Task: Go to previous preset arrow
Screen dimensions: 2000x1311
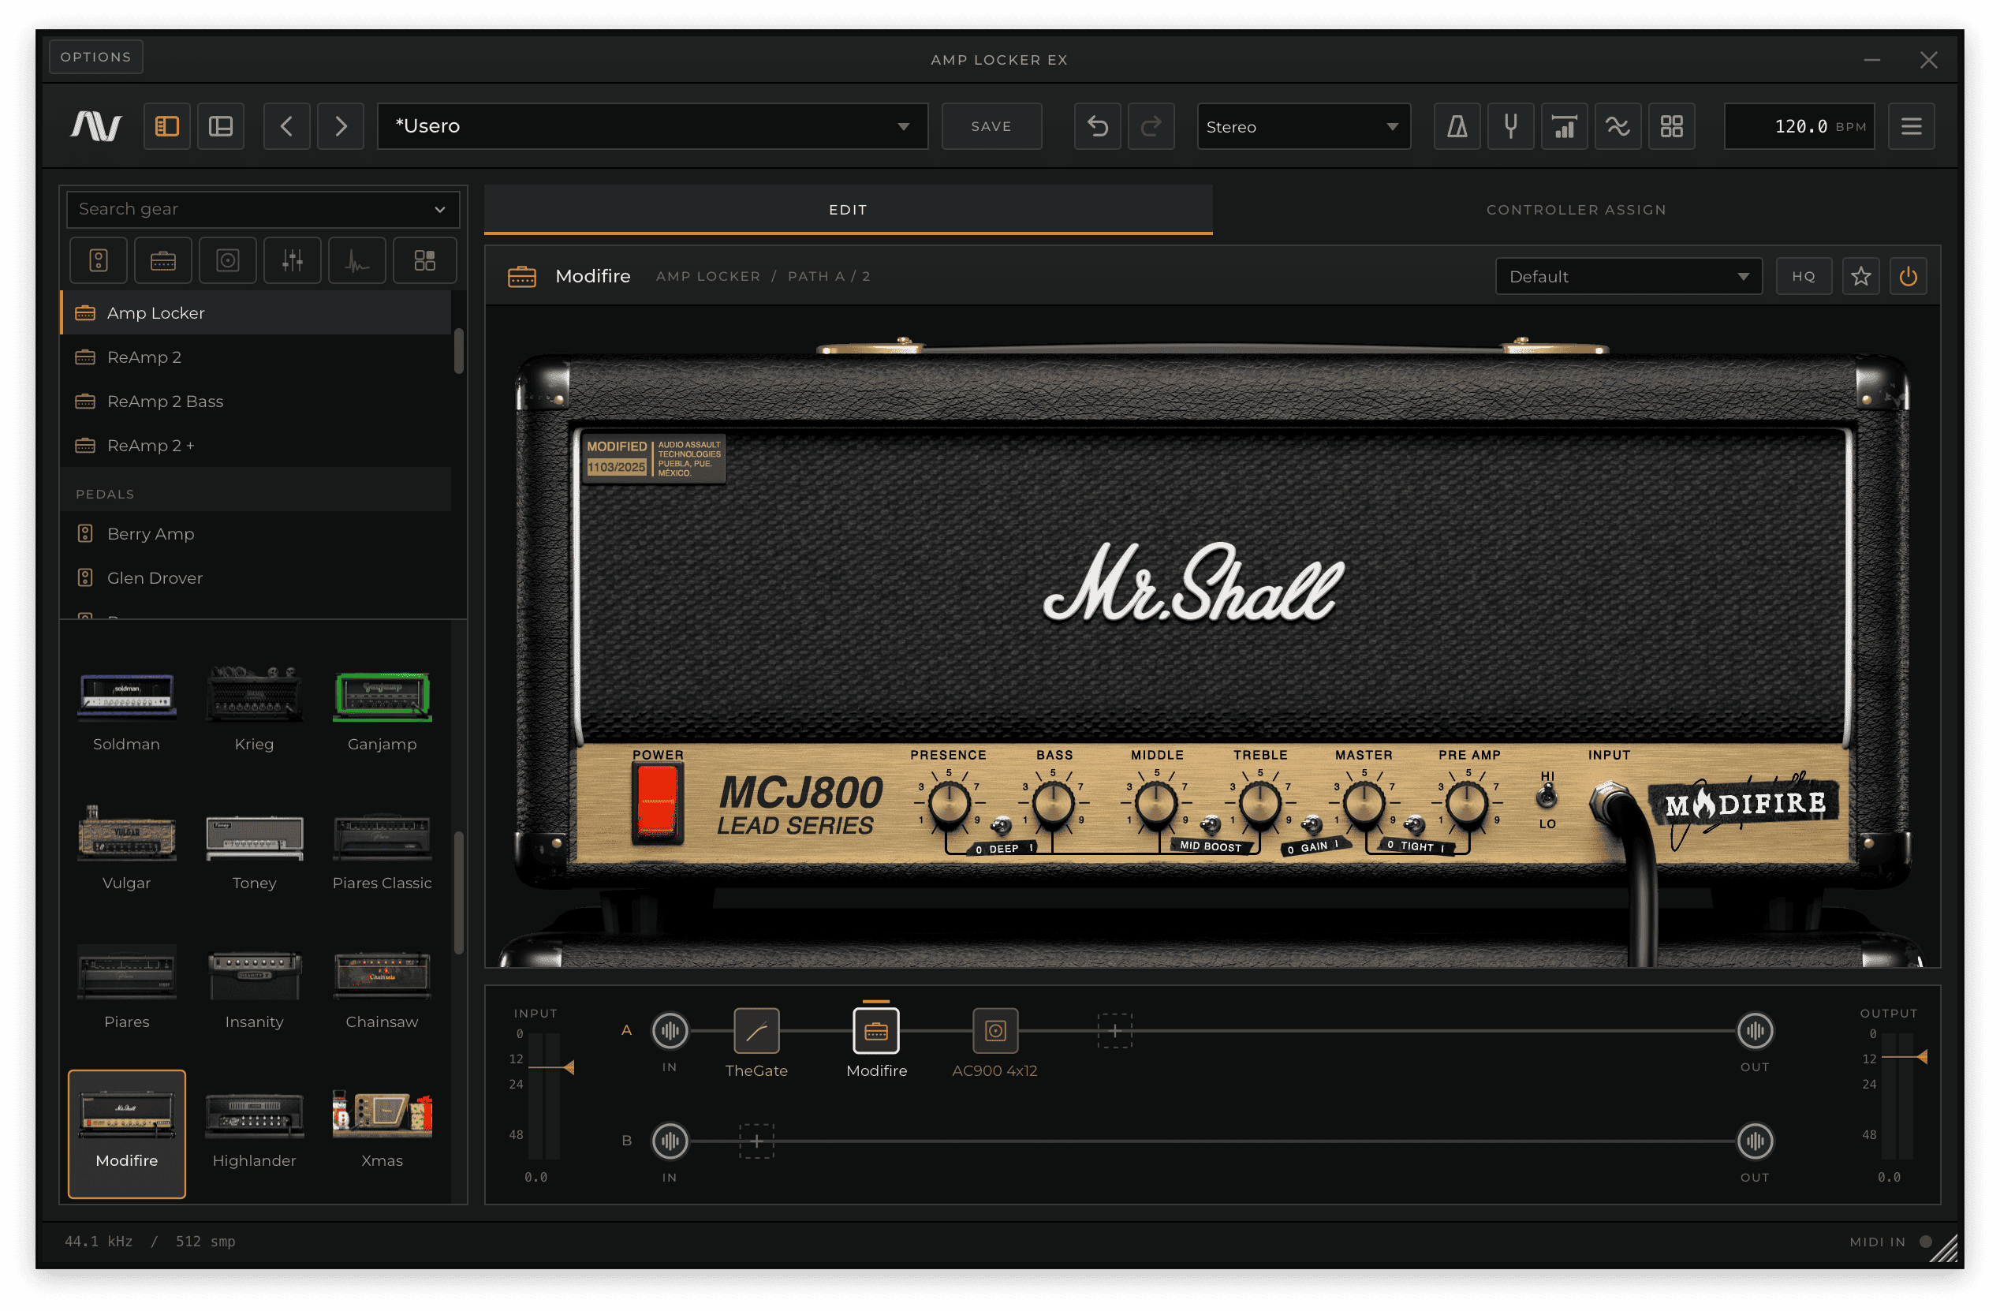Action: 286,126
